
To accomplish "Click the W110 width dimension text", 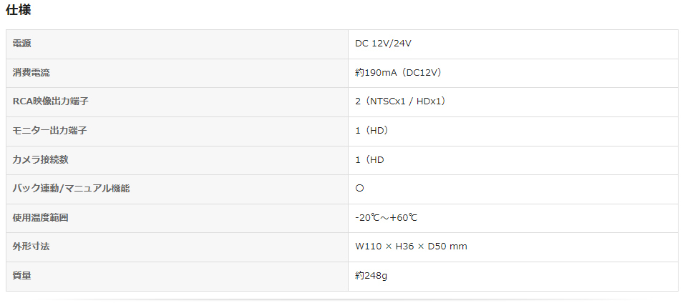I will [x=367, y=247].
